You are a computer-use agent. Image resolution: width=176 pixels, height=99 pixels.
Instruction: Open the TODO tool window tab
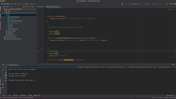(15, 96)
